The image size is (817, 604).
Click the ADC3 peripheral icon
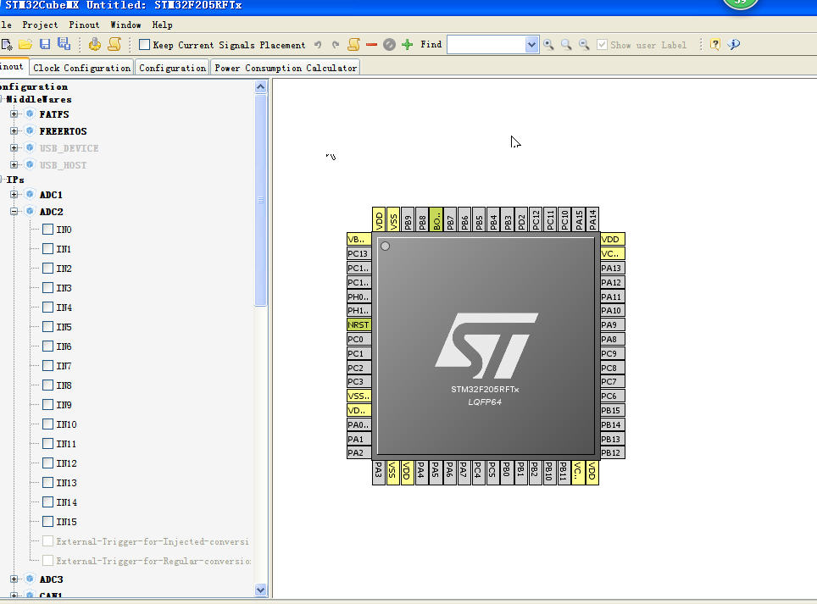31,579
